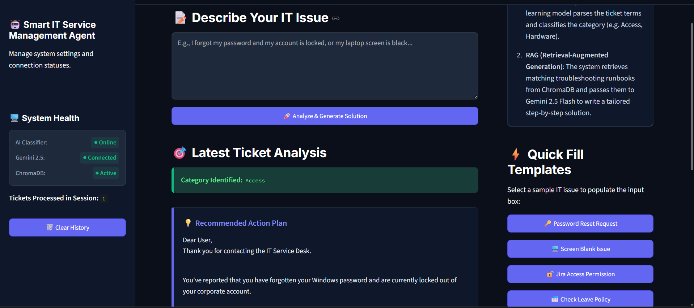Open the anchor link icon after Describe Your IT Issue
This screenshot has height=308, width=694.
pos(336,18)
